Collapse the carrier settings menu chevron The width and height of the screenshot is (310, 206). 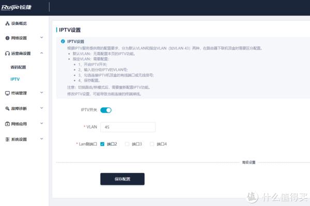click(42, 53)
